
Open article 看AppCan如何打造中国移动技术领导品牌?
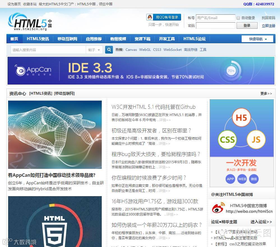(x=52, y=175)
